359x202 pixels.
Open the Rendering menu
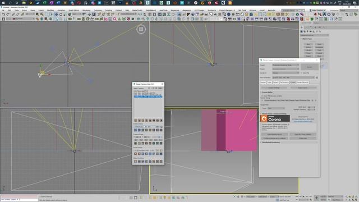(x=86, y=10)
